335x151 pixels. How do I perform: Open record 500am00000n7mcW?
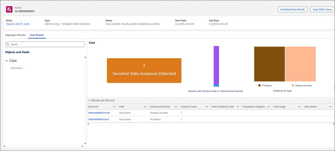99,113
